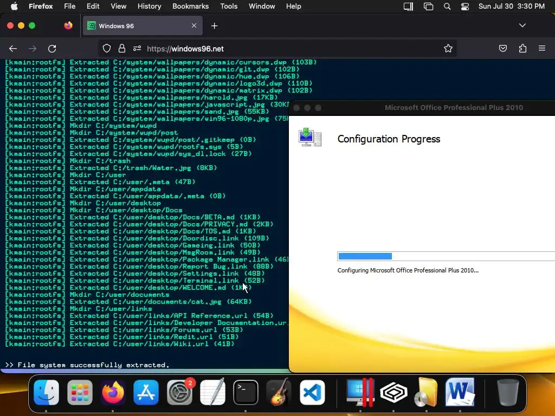Open Visual Studio Code from the Dock
555x416 pixels.
312,392
